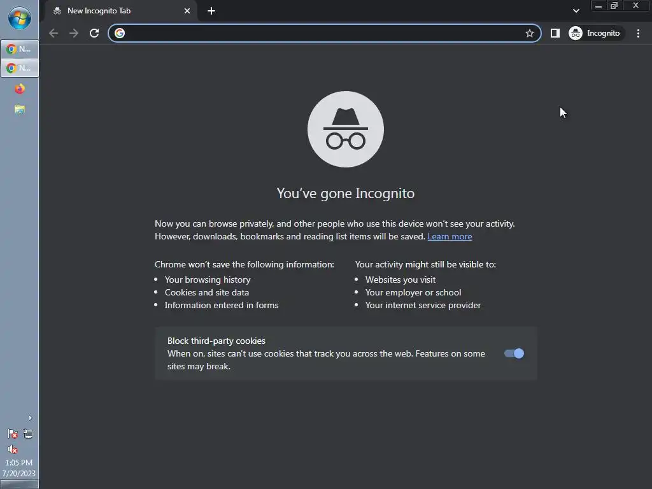Reload the current page
Image resolution: width=652 pixels, height=489 pixels.
[x=94, y=33]
